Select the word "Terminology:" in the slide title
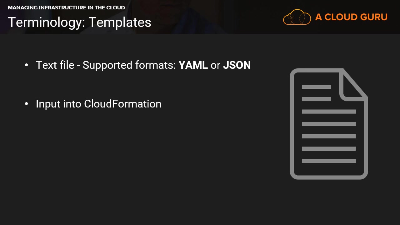Image resolution: width=400 pixels, height=225 pixels. click(46, 22)
